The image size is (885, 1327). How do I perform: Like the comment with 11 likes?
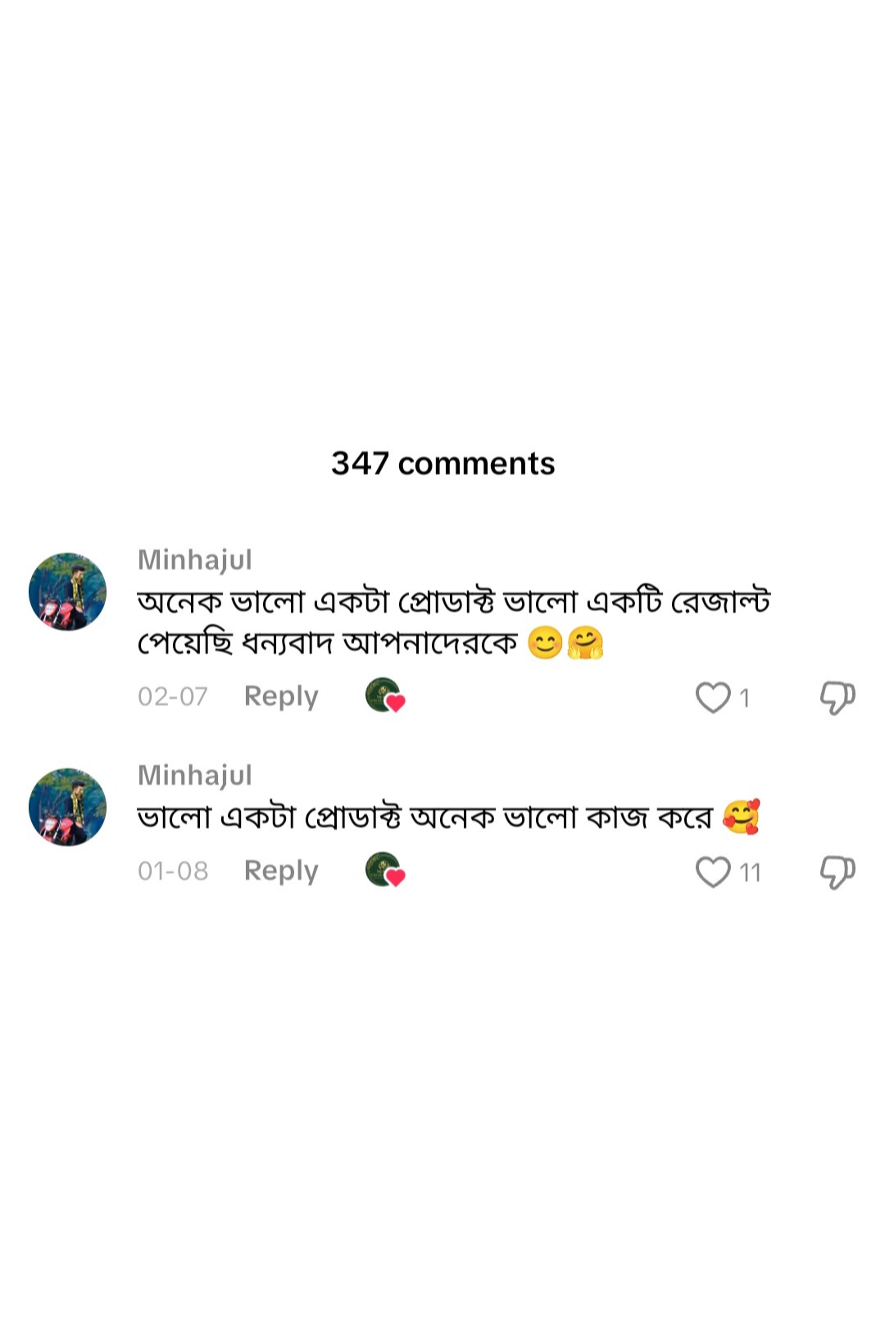tap(712, 872)
